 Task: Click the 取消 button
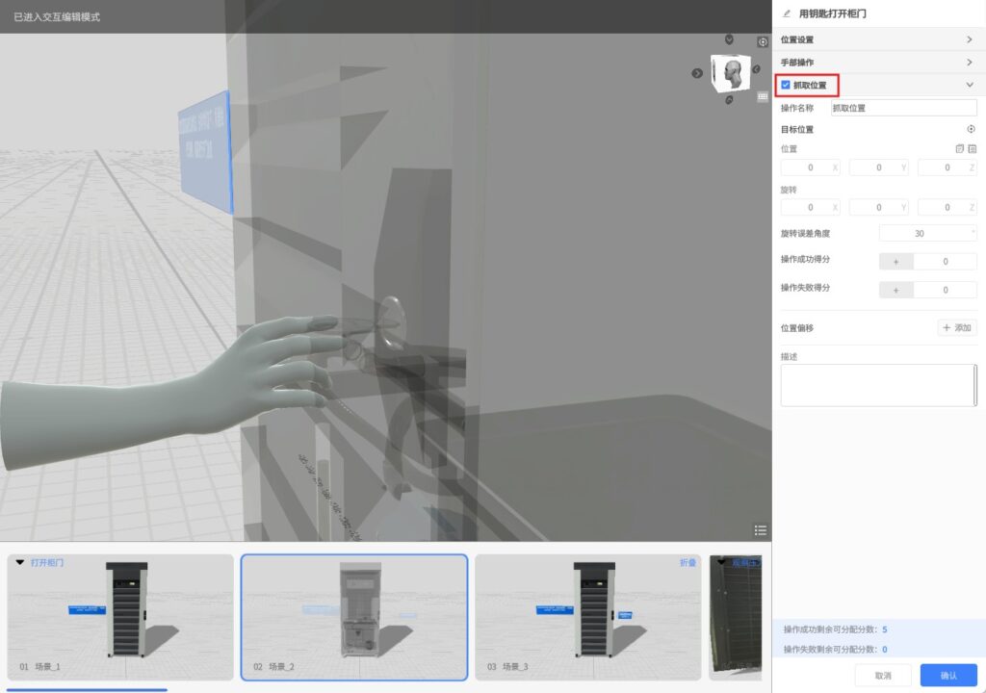[883, 676]
